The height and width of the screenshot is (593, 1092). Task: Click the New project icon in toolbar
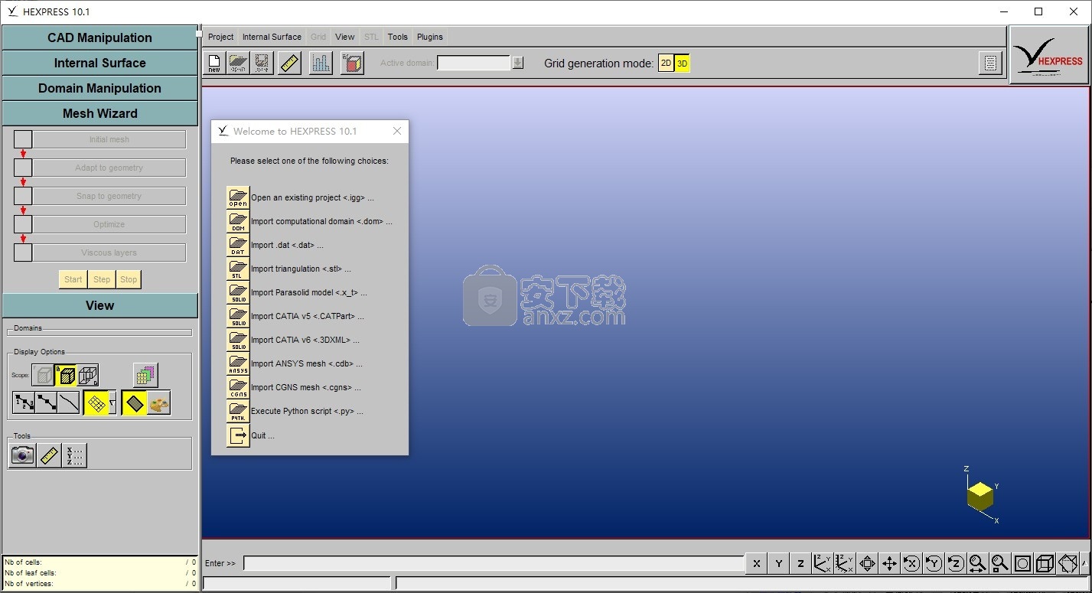pyautogui.click(x=214, y=63)
